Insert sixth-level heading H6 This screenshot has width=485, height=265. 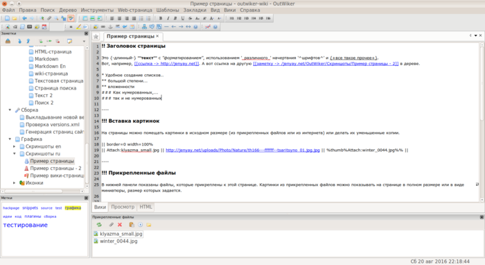(268, 18)
